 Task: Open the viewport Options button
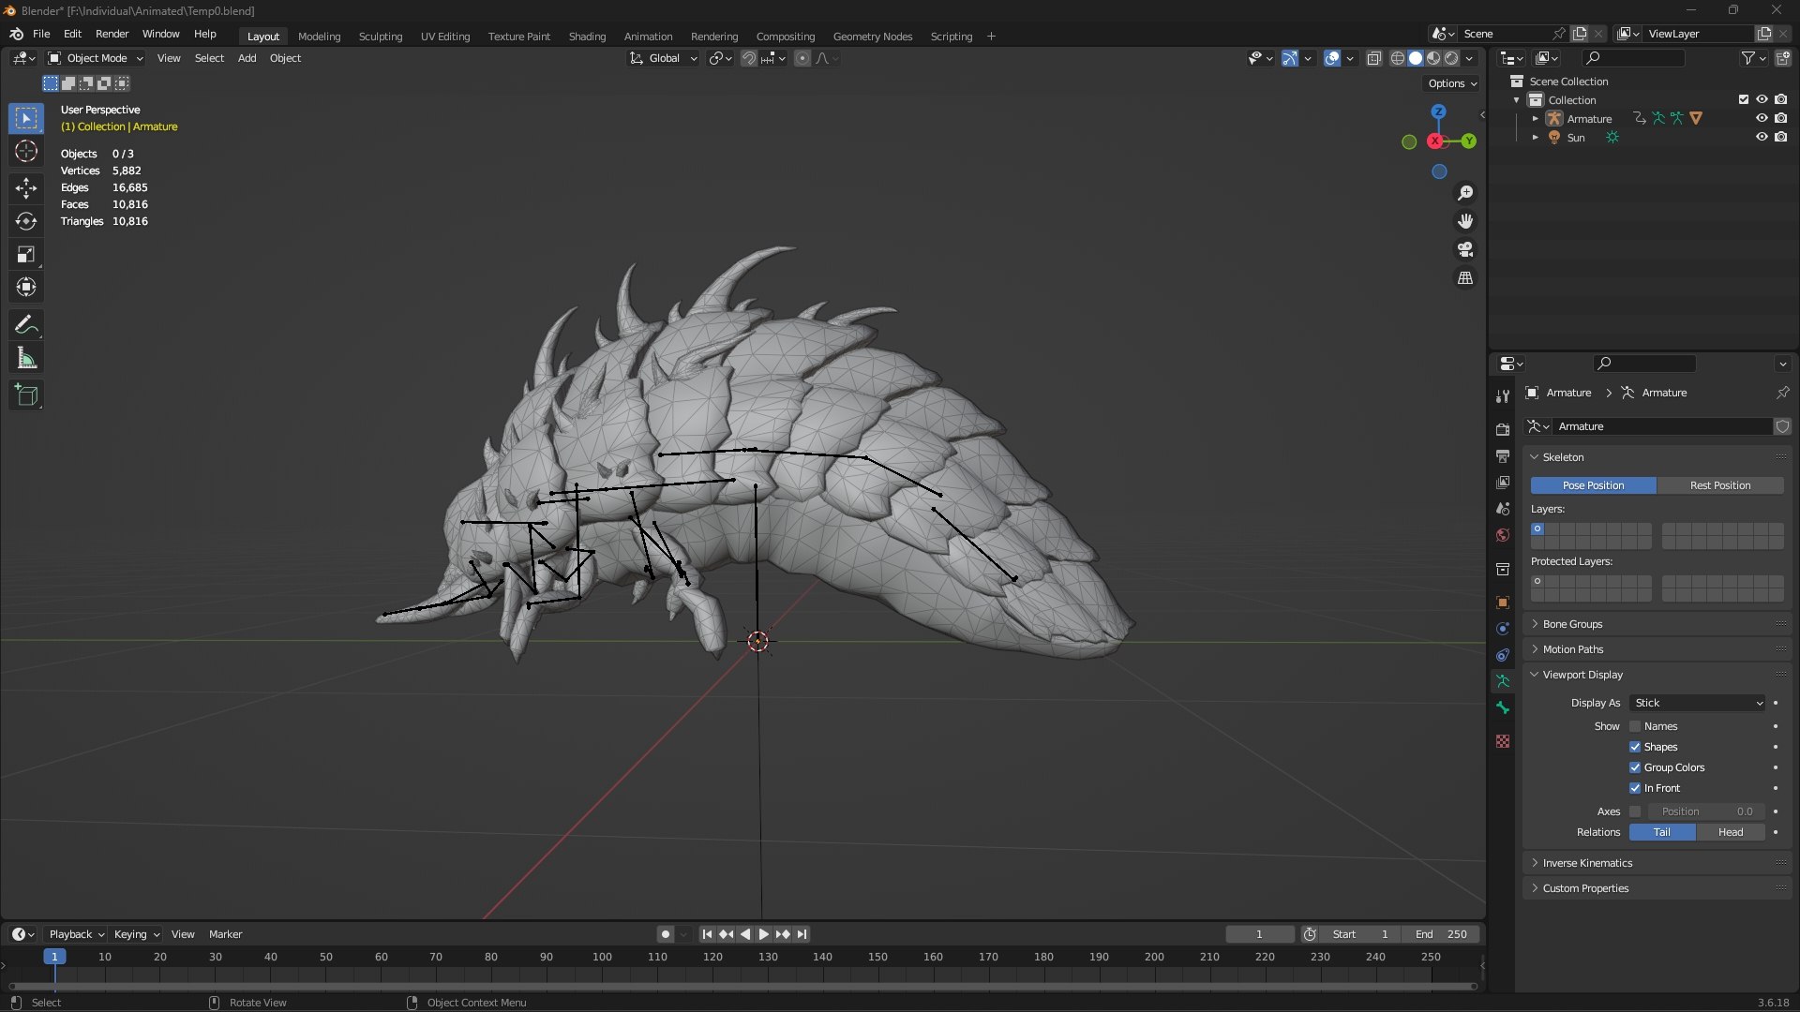pyautogui.click(x=1452, y=83)
